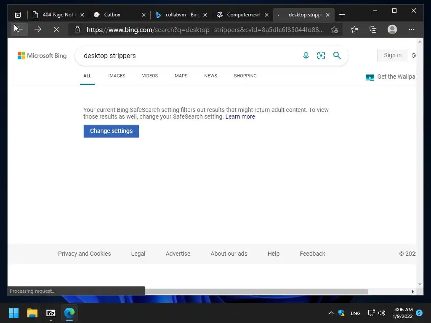The width and height of the screenshot is (431, 323).
Task: Select the NEWS search category
Action: [210, 76]
